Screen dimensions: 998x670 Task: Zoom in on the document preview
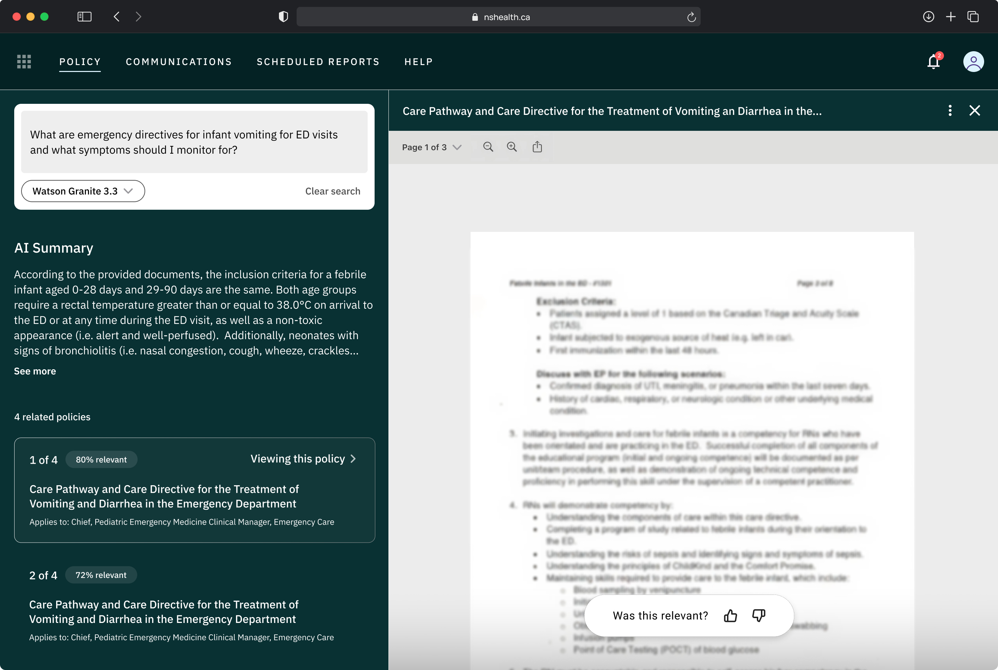pos(511,147)
